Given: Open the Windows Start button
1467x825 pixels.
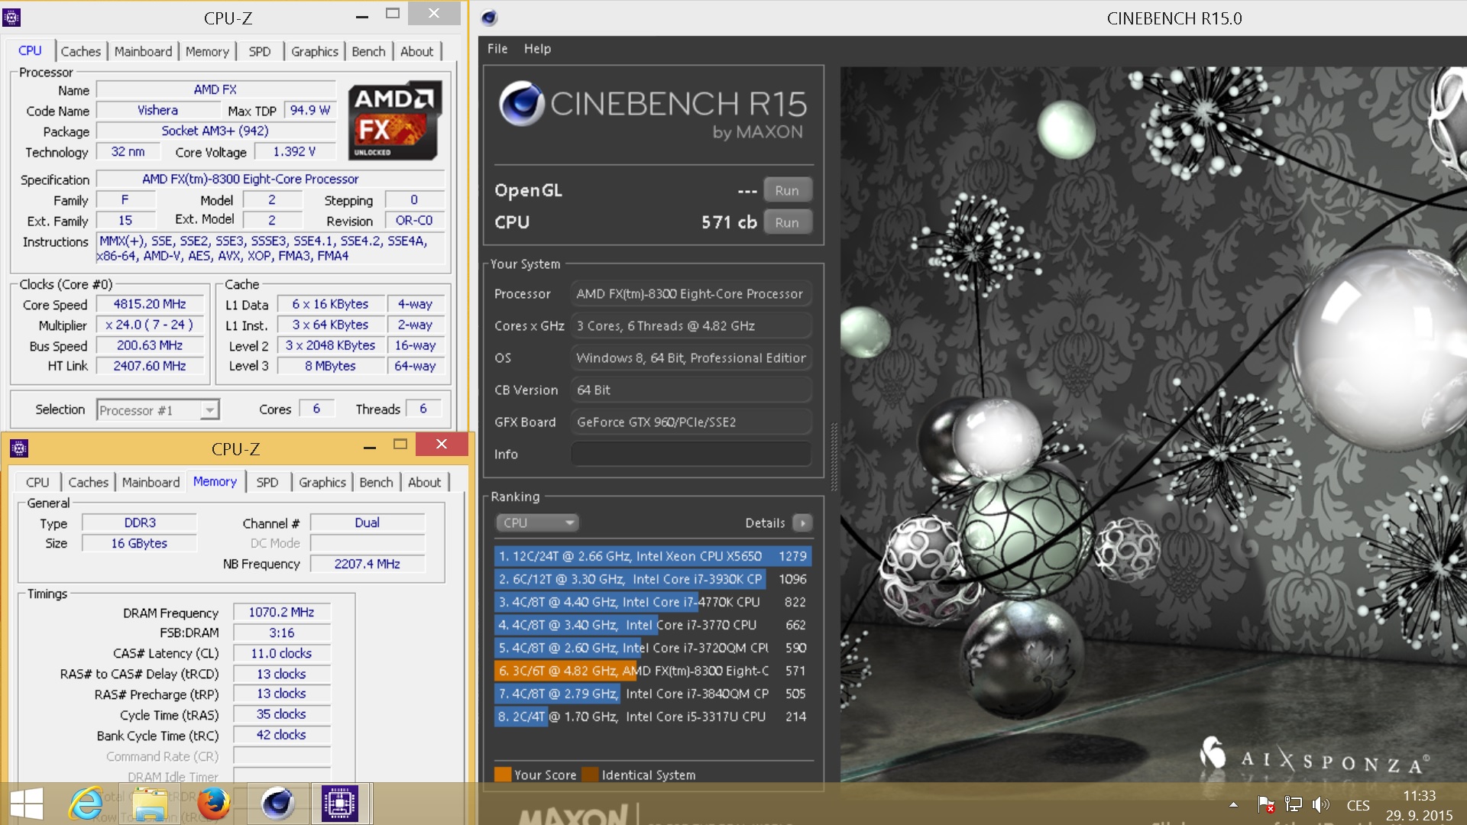Looking at the screenshot, I should [x=27, y=804].
